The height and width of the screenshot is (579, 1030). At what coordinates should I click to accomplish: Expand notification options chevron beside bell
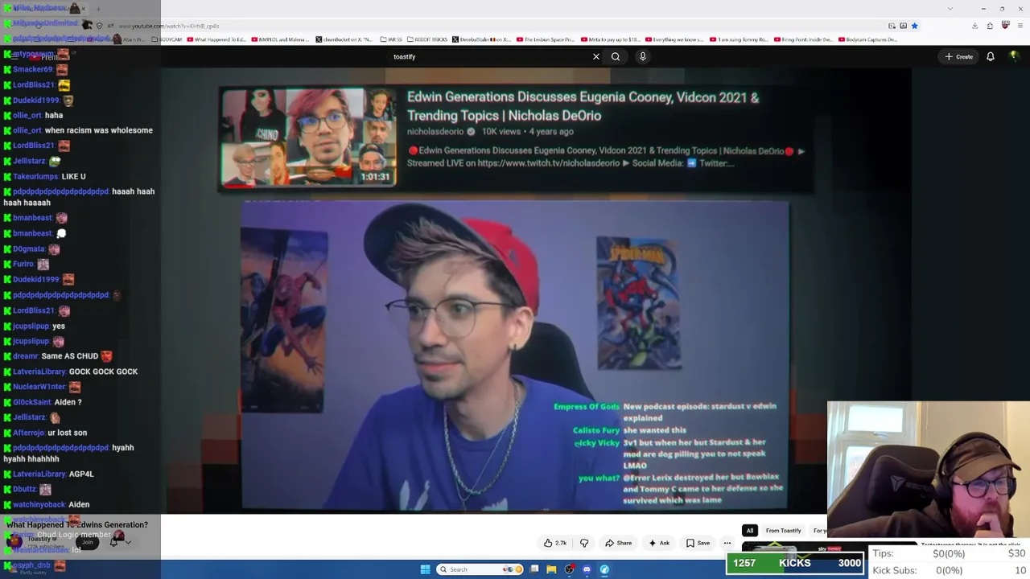pyautogui.click(x=127, y=543)
